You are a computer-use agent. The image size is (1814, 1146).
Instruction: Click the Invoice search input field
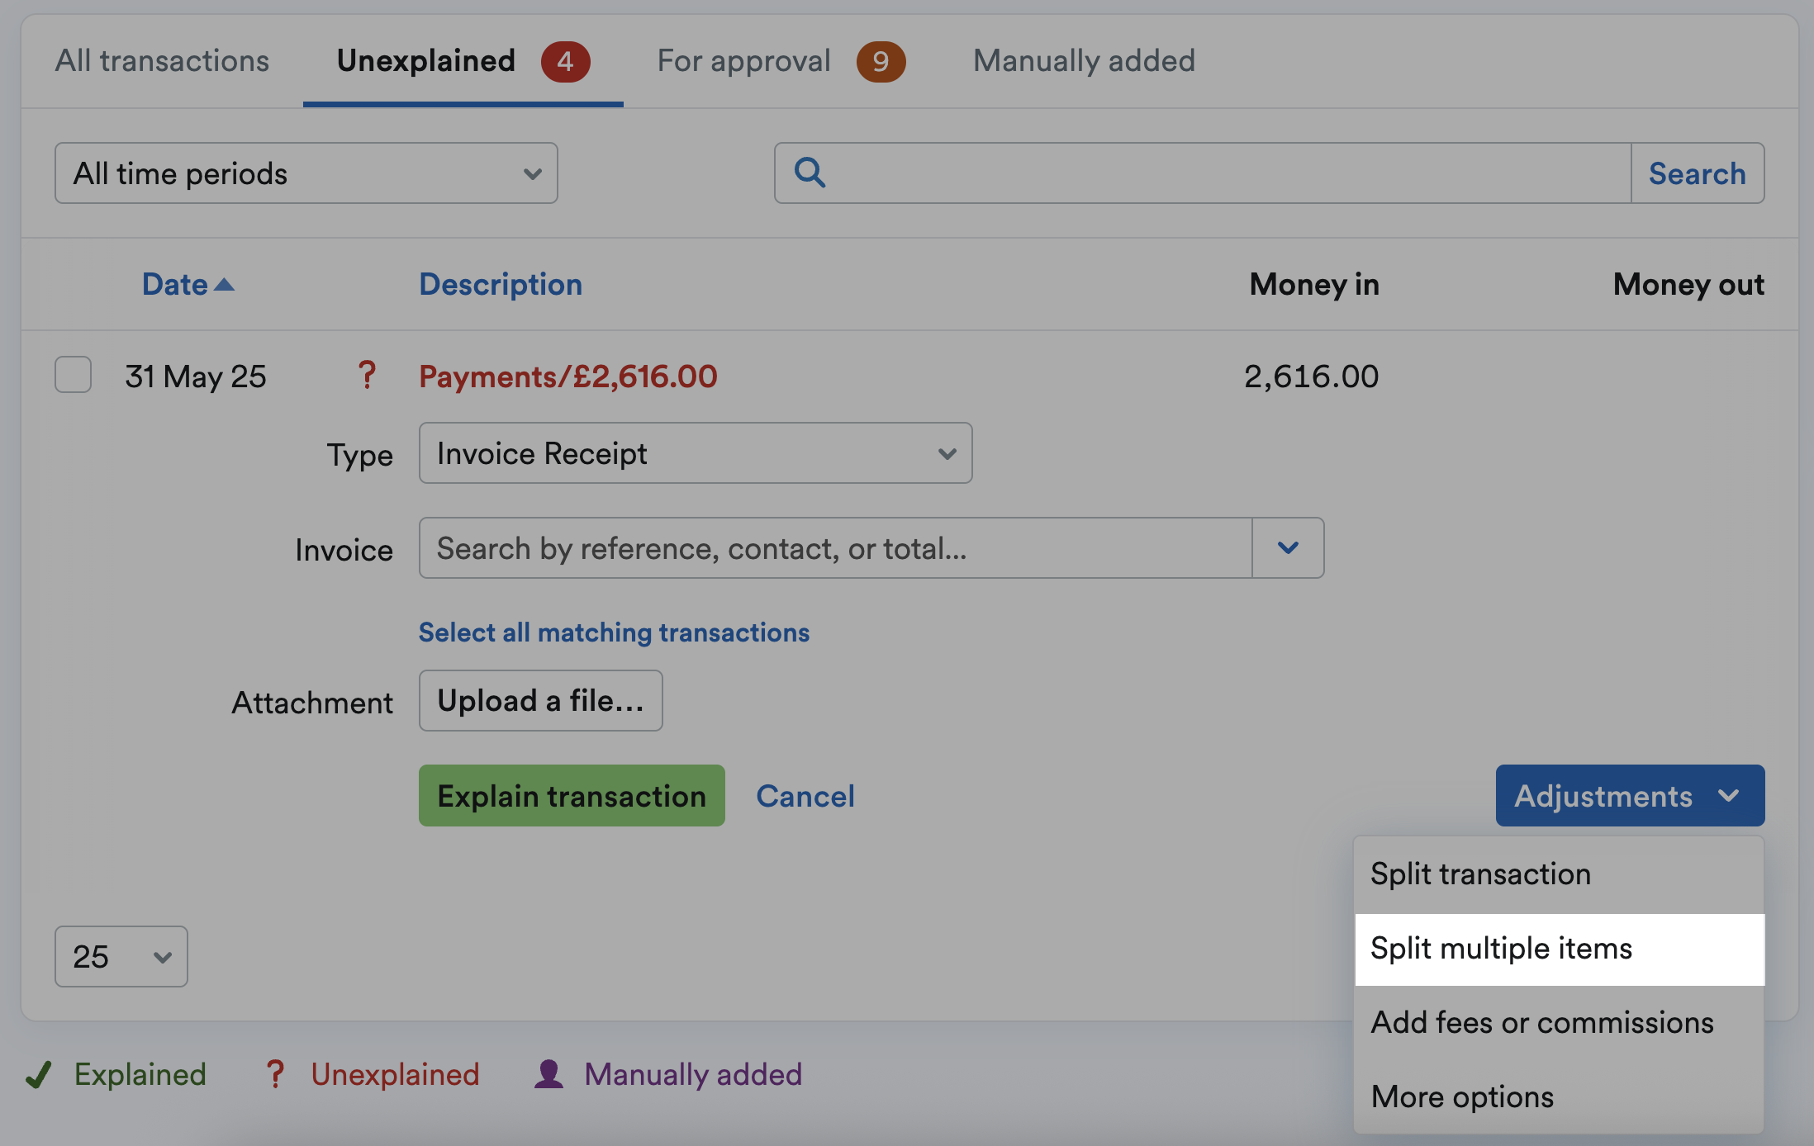point(835,548)
